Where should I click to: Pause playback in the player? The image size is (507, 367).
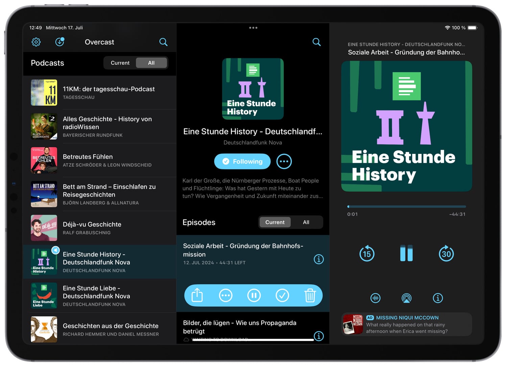pos(406,253)
